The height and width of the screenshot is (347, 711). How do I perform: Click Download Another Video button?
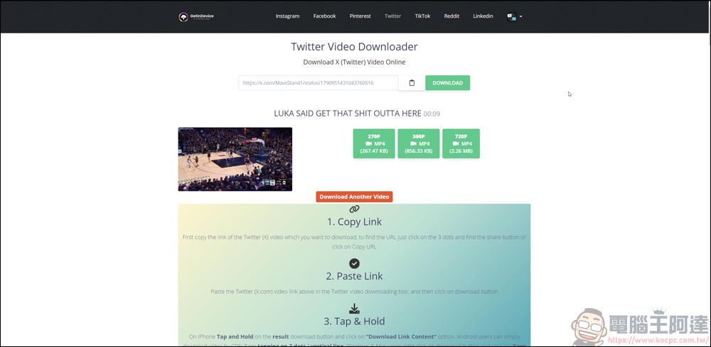pyautogui.click(x=354, y=197)
